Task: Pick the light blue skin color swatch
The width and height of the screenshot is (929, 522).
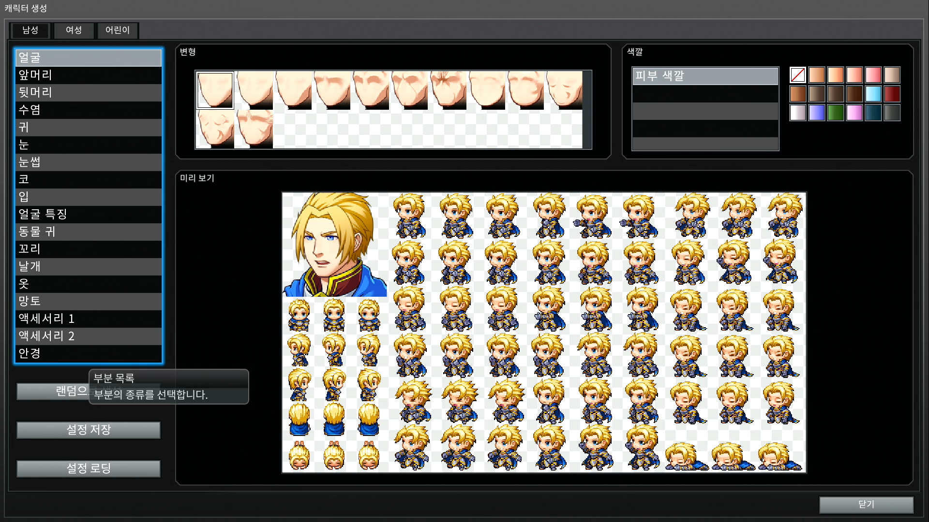Action: click(873, 94)
